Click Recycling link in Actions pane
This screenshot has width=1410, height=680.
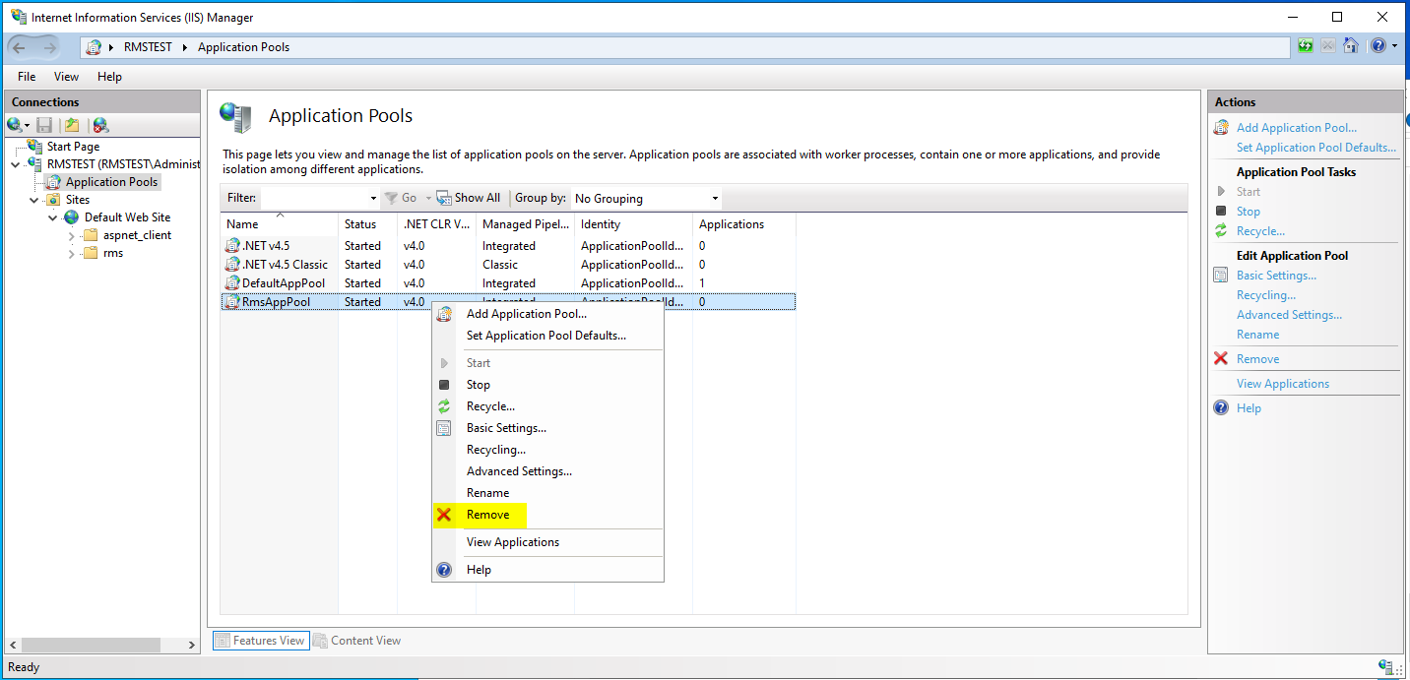coord(1266,295)
